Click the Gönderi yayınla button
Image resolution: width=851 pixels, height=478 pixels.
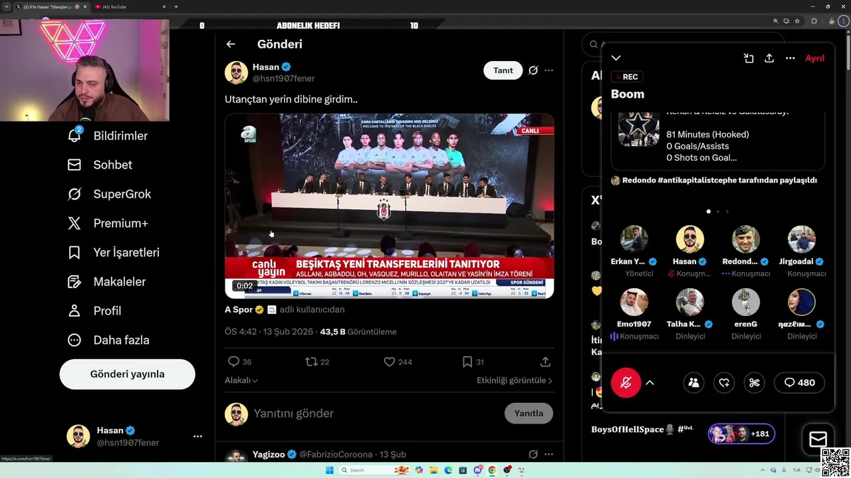click(x=127, y=374)
